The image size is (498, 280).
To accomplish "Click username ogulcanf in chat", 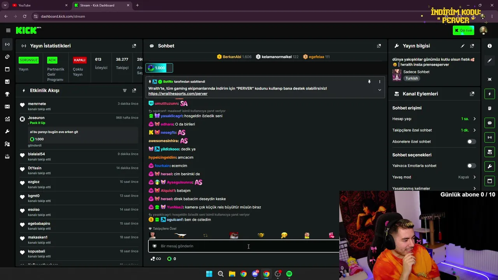I will click(x=175, y=220).
